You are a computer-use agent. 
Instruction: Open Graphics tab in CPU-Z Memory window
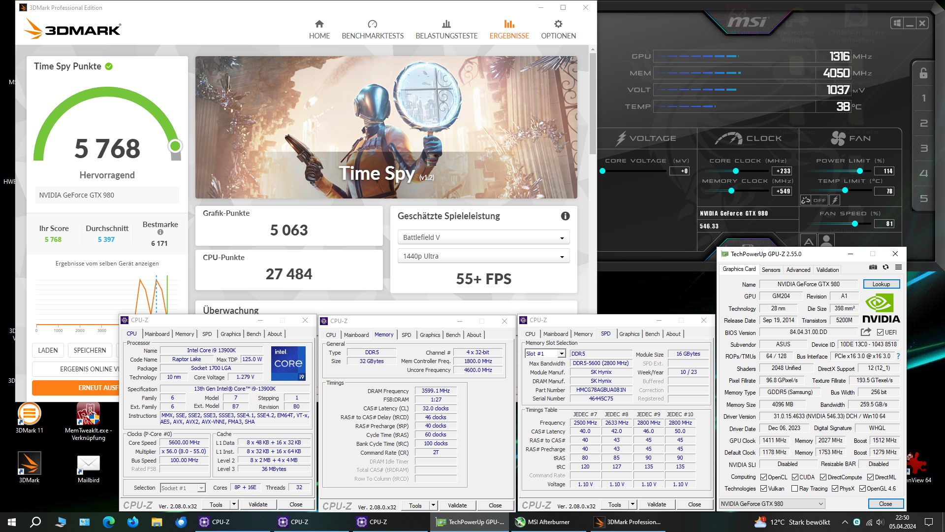pos(430,335)
